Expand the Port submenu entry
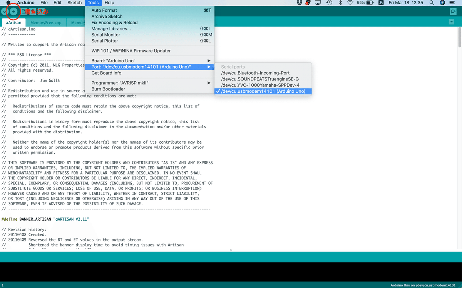 [150, 67]
